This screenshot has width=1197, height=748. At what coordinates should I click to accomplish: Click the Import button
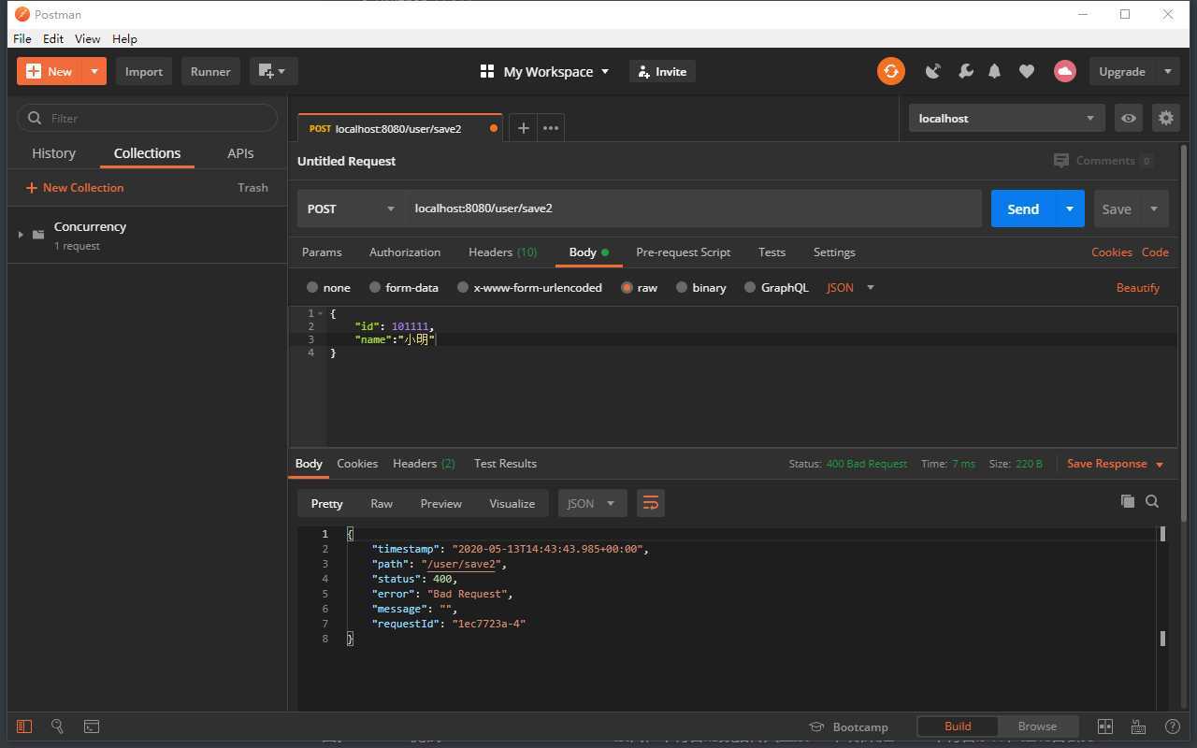pos(144,71)
